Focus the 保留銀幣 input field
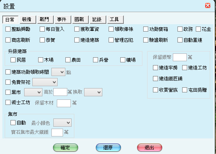The height and width of the screenshot is (154, 216). point(180,57)
